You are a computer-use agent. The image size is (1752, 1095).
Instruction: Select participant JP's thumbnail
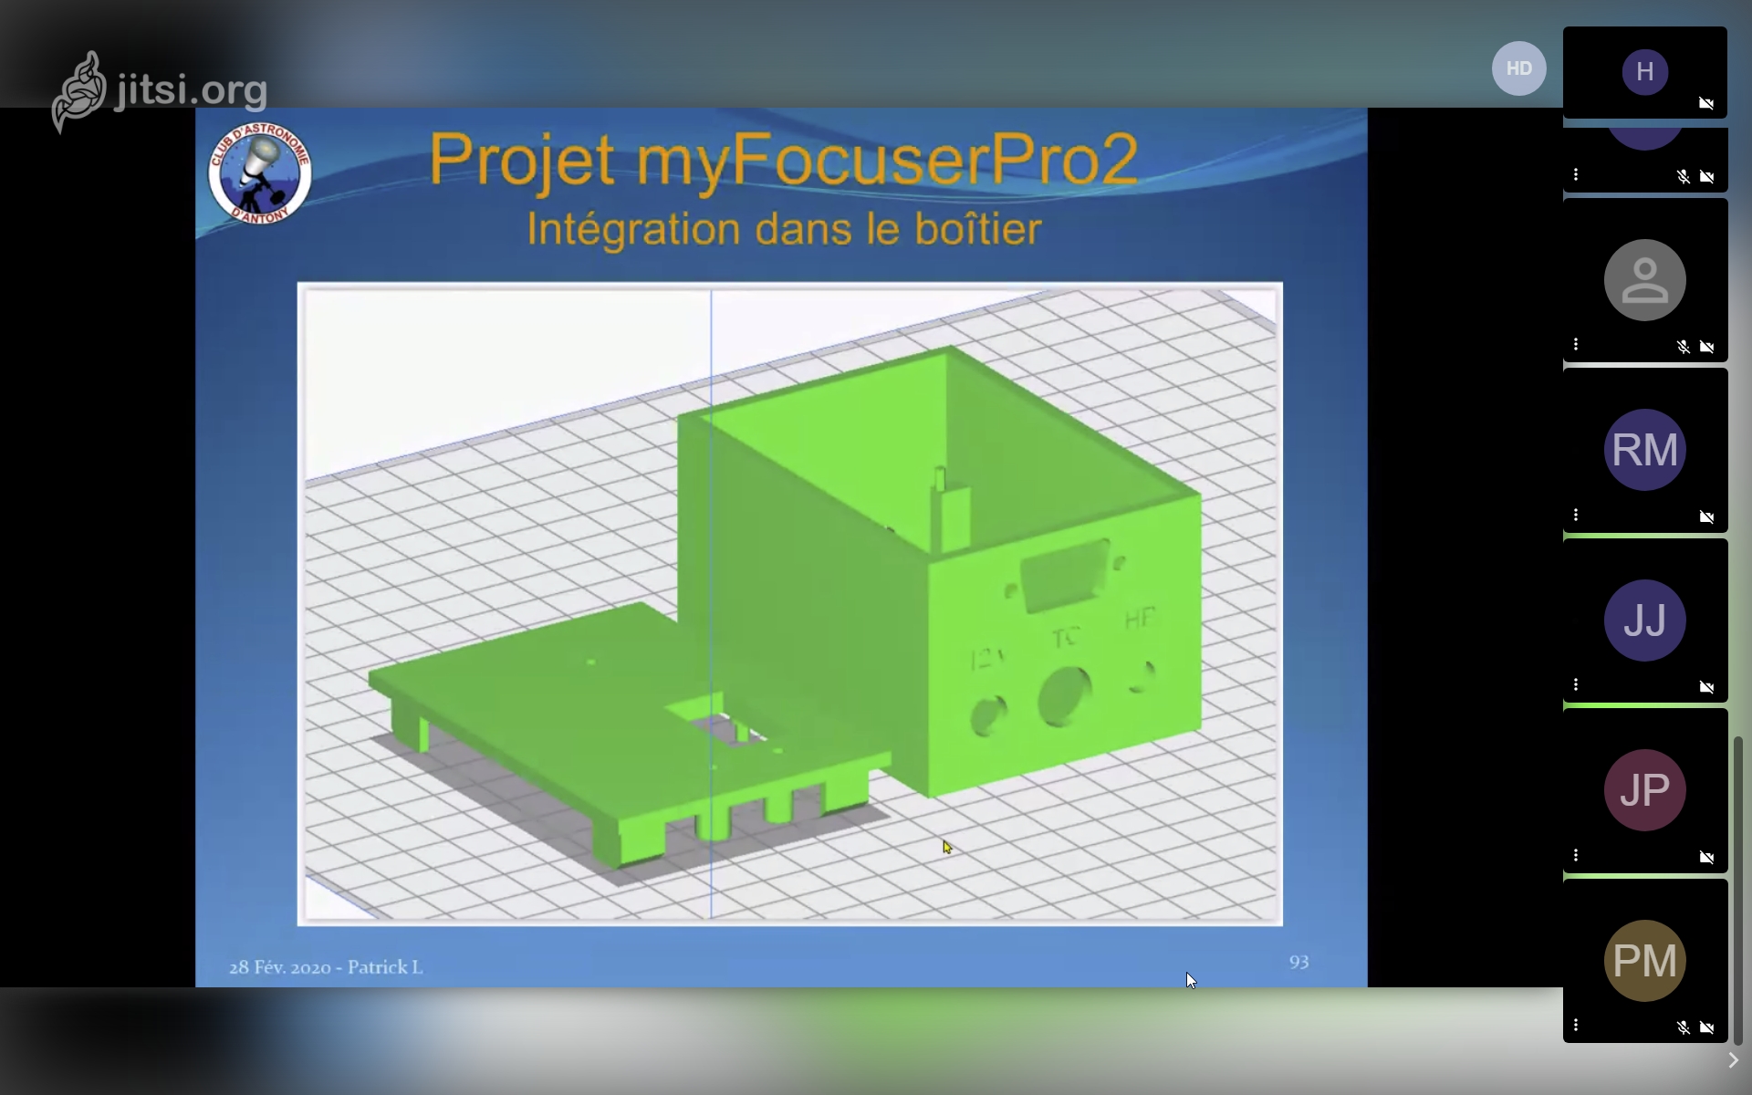pyautogui.click(x=1645, y=790)
